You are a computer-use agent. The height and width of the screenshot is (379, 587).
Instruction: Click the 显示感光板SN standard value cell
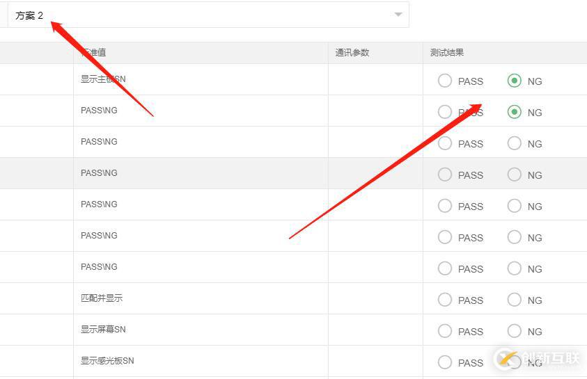click(107, 361)
